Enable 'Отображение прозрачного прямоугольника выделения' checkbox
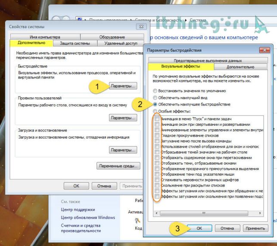277x246 pixels. tap(157, 168)
